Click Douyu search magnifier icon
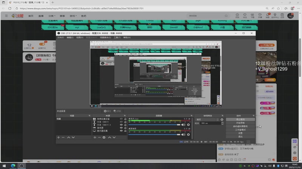Screen dimensions: 302x169 click(x=226, y=16)
